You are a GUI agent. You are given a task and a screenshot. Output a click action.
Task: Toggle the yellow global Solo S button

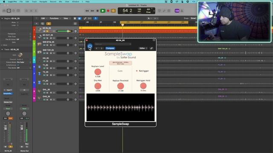click(x=49, y=23)
